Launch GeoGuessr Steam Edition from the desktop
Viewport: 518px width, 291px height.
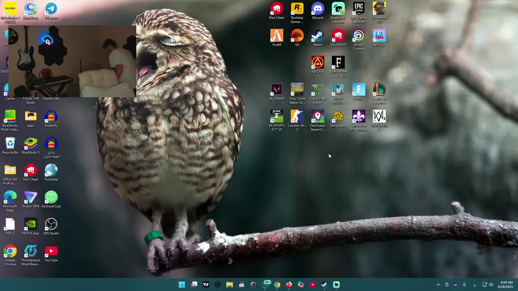318,120
